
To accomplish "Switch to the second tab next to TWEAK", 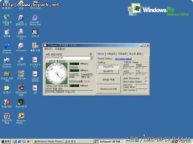I will click(x=111, y=54).
